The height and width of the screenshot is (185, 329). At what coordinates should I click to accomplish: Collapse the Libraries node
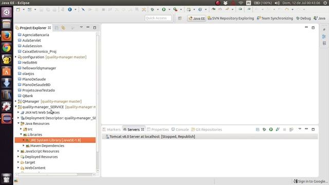pos(21,135)
